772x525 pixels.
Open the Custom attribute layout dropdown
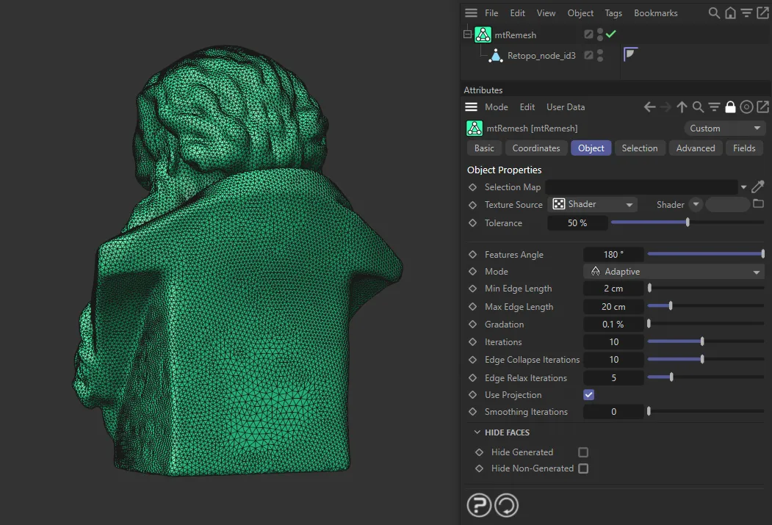click(x=724, y=128)
